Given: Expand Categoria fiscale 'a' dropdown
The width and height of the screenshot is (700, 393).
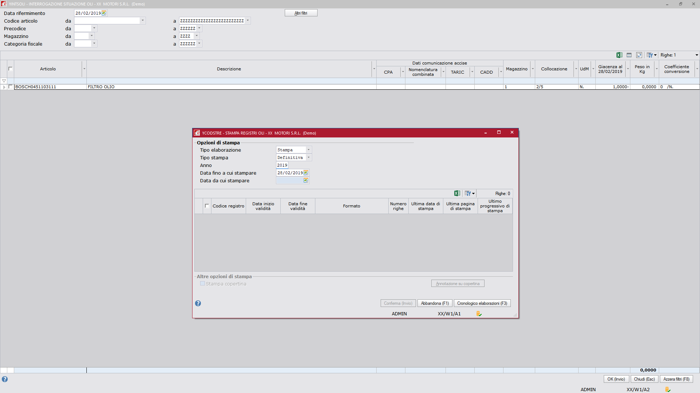Looking at the screenshot, I should click(x=199, y=44).
